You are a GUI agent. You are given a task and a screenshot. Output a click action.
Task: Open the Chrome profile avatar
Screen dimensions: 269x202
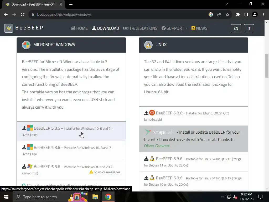255,15
